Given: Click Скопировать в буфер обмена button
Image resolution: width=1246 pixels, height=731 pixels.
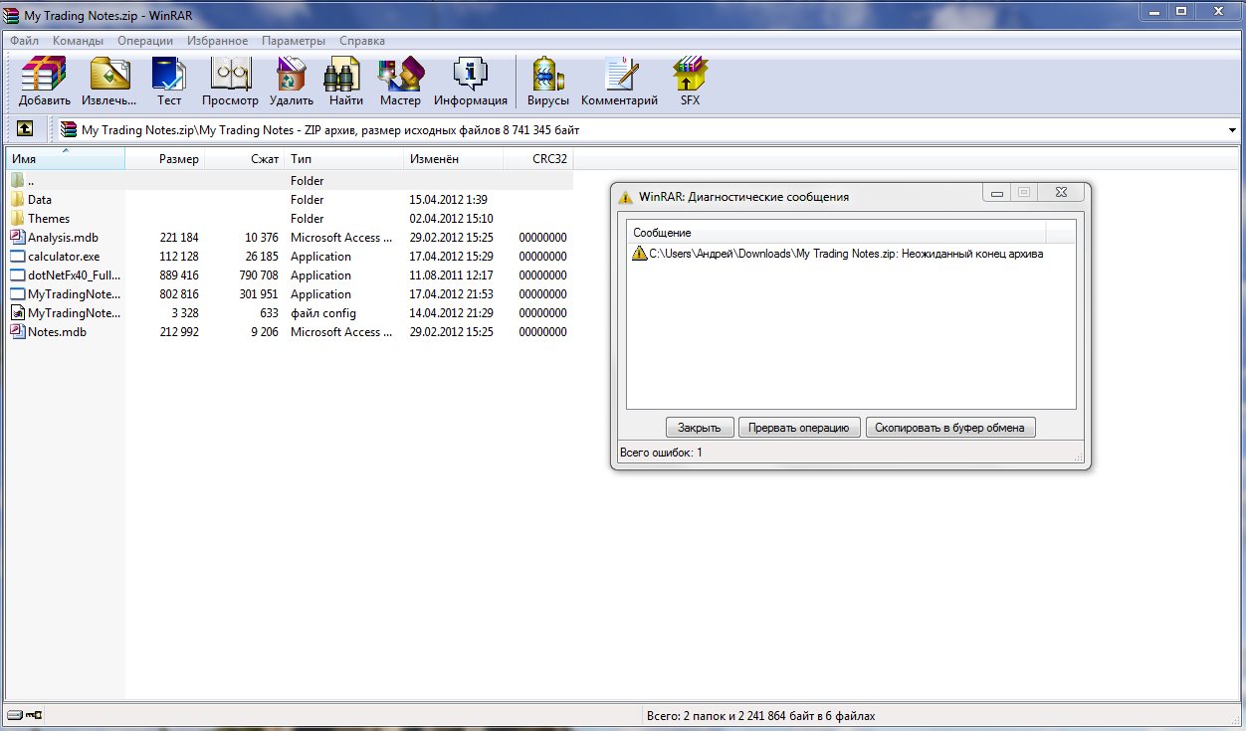Looking at the screenshot, I should coord(951,428).
